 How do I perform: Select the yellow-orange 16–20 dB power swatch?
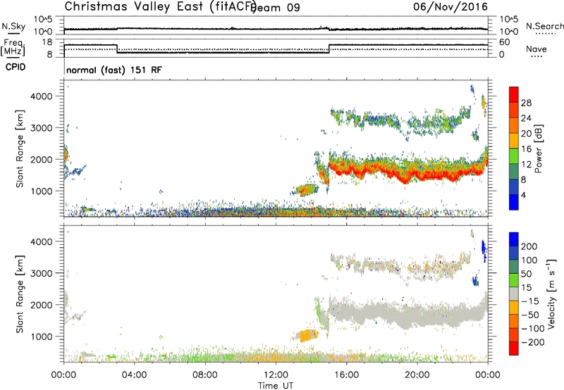pos(514,141)
